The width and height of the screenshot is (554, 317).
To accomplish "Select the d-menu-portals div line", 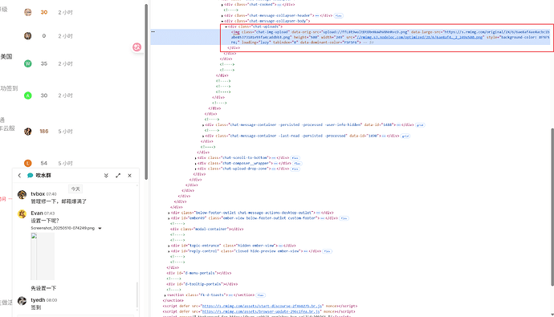I will point(199,273).
